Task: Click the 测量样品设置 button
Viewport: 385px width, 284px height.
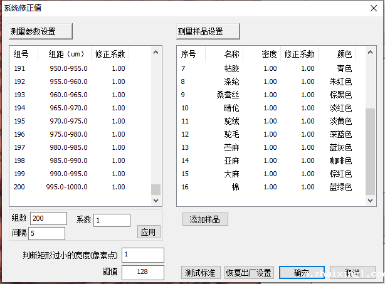Action: (x=209, y=31)
